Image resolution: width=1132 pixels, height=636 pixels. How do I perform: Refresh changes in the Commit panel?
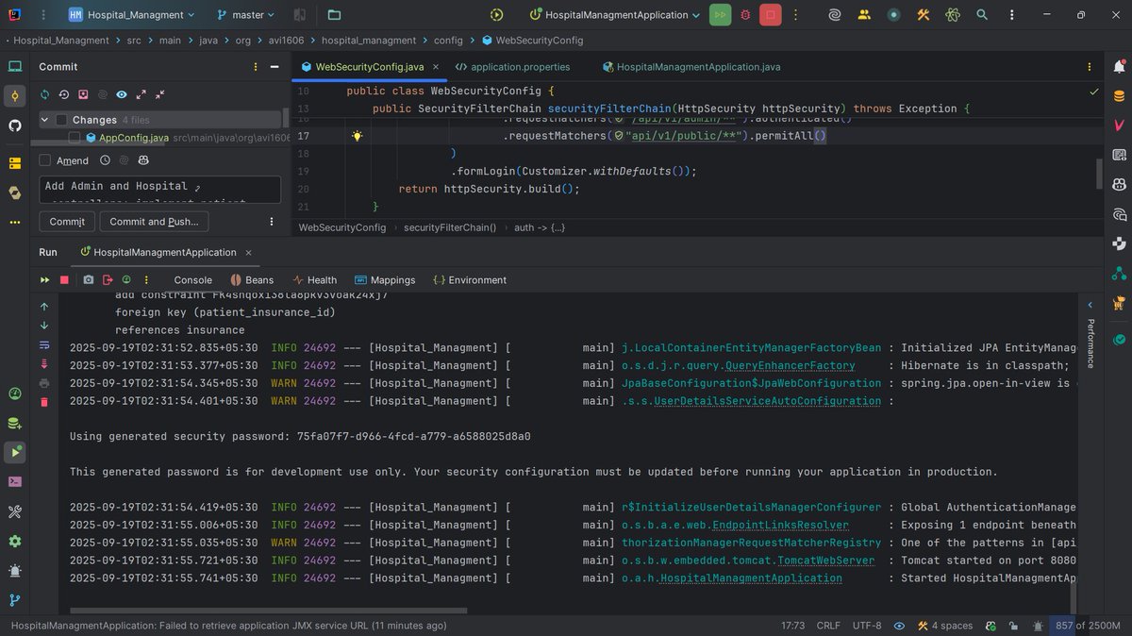point(44,94)
